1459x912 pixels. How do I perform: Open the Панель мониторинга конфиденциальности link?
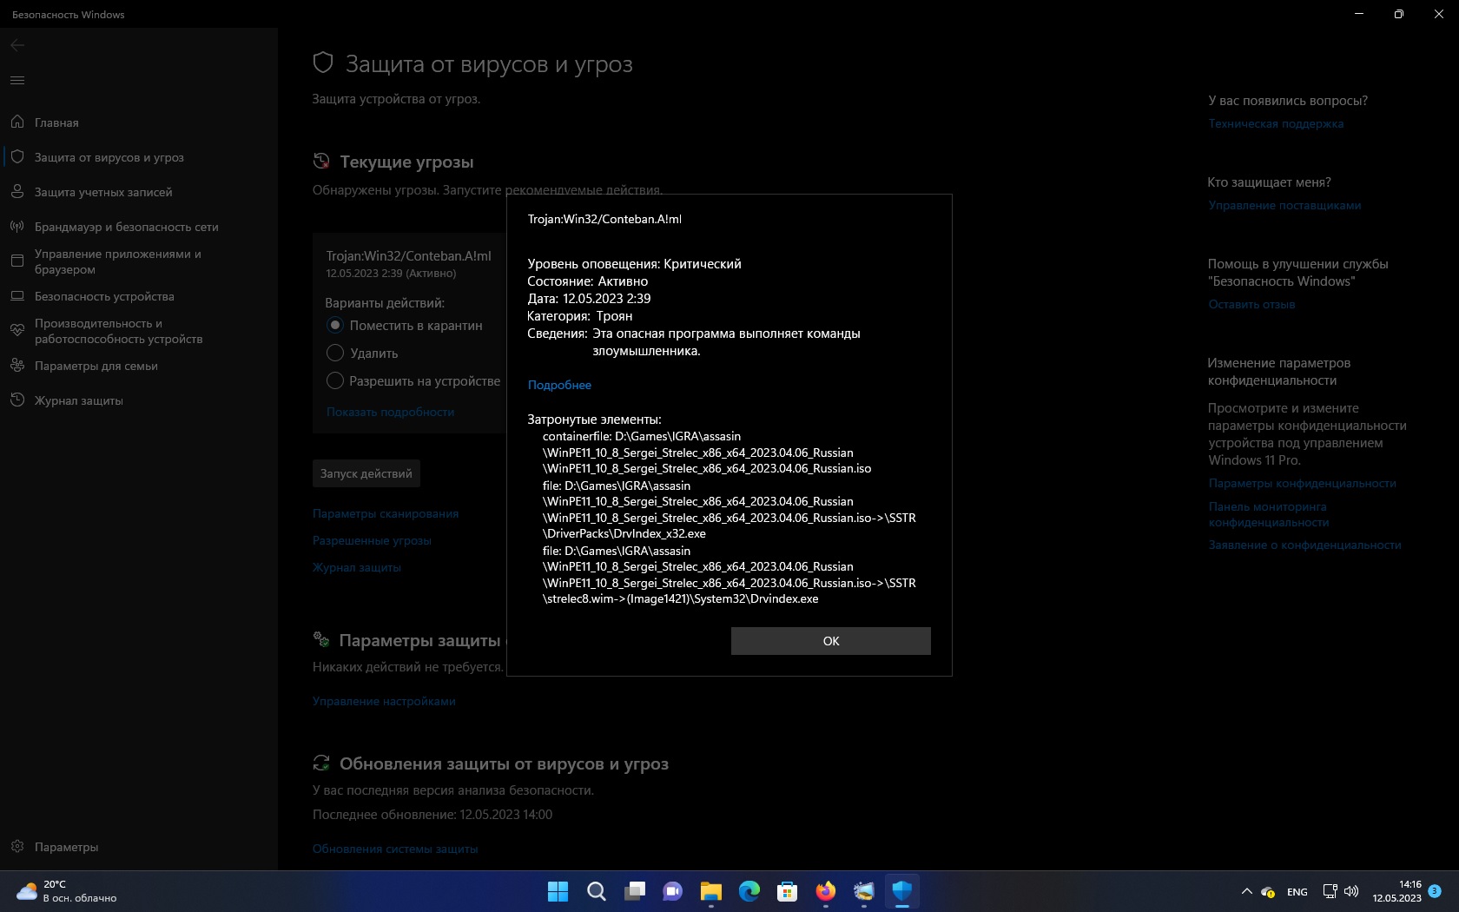click(x=1269, y=514)
